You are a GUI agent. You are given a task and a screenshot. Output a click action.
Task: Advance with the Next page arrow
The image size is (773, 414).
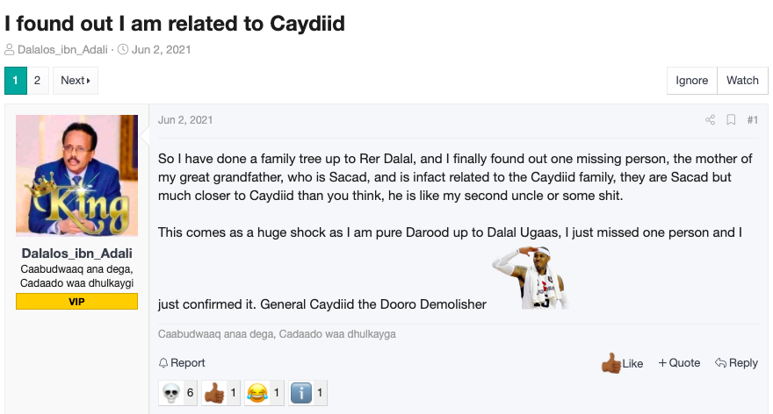click(x=76, y=80)
